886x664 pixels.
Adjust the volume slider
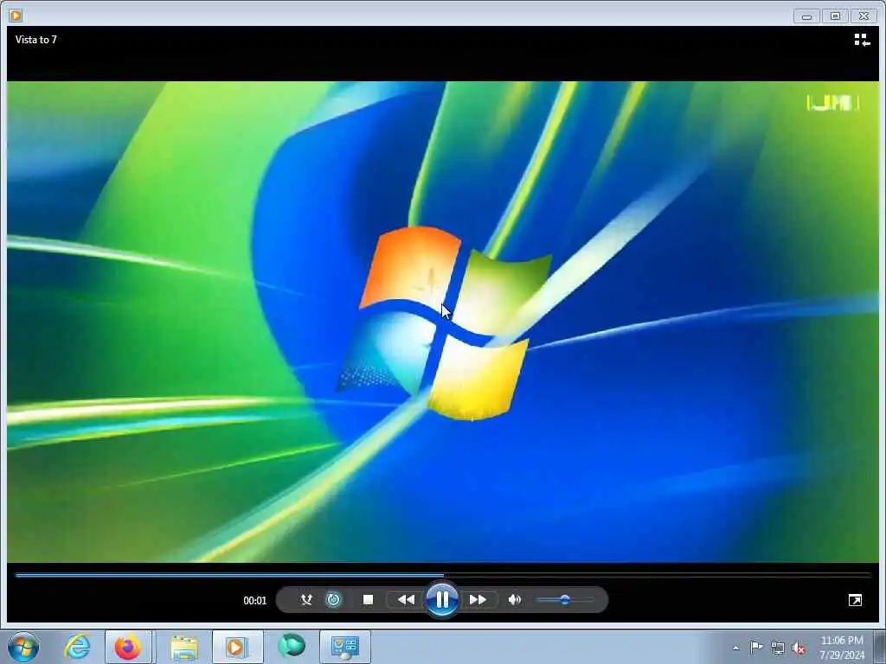point(564,600)
